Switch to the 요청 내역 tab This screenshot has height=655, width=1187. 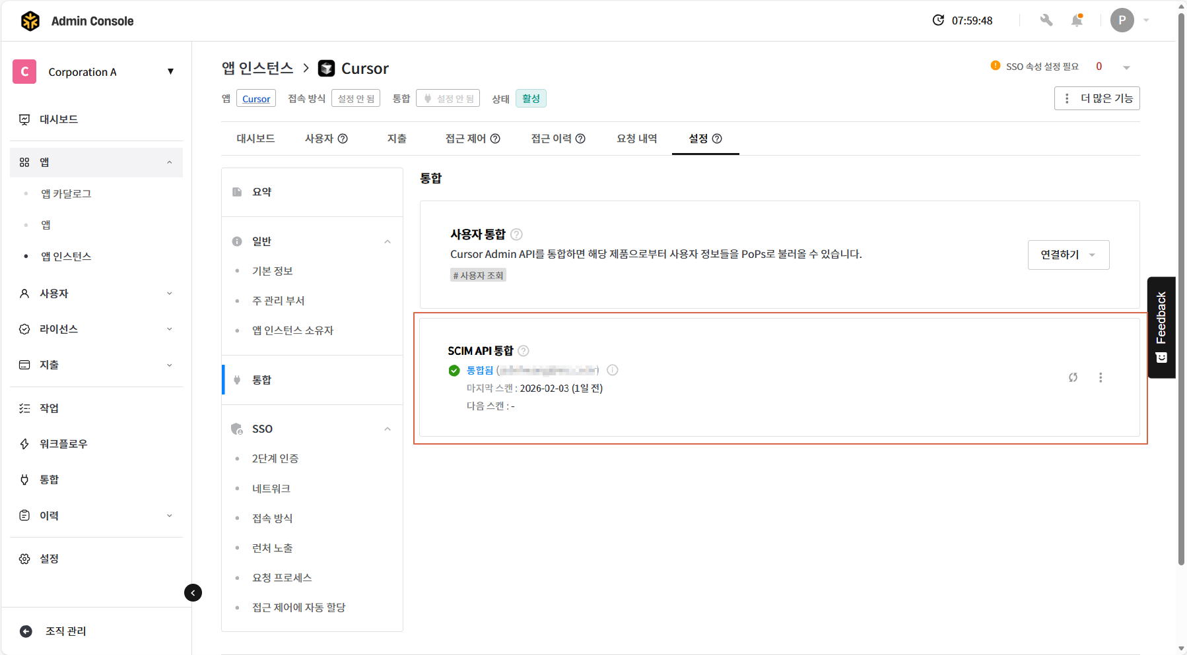coord(636,139)
